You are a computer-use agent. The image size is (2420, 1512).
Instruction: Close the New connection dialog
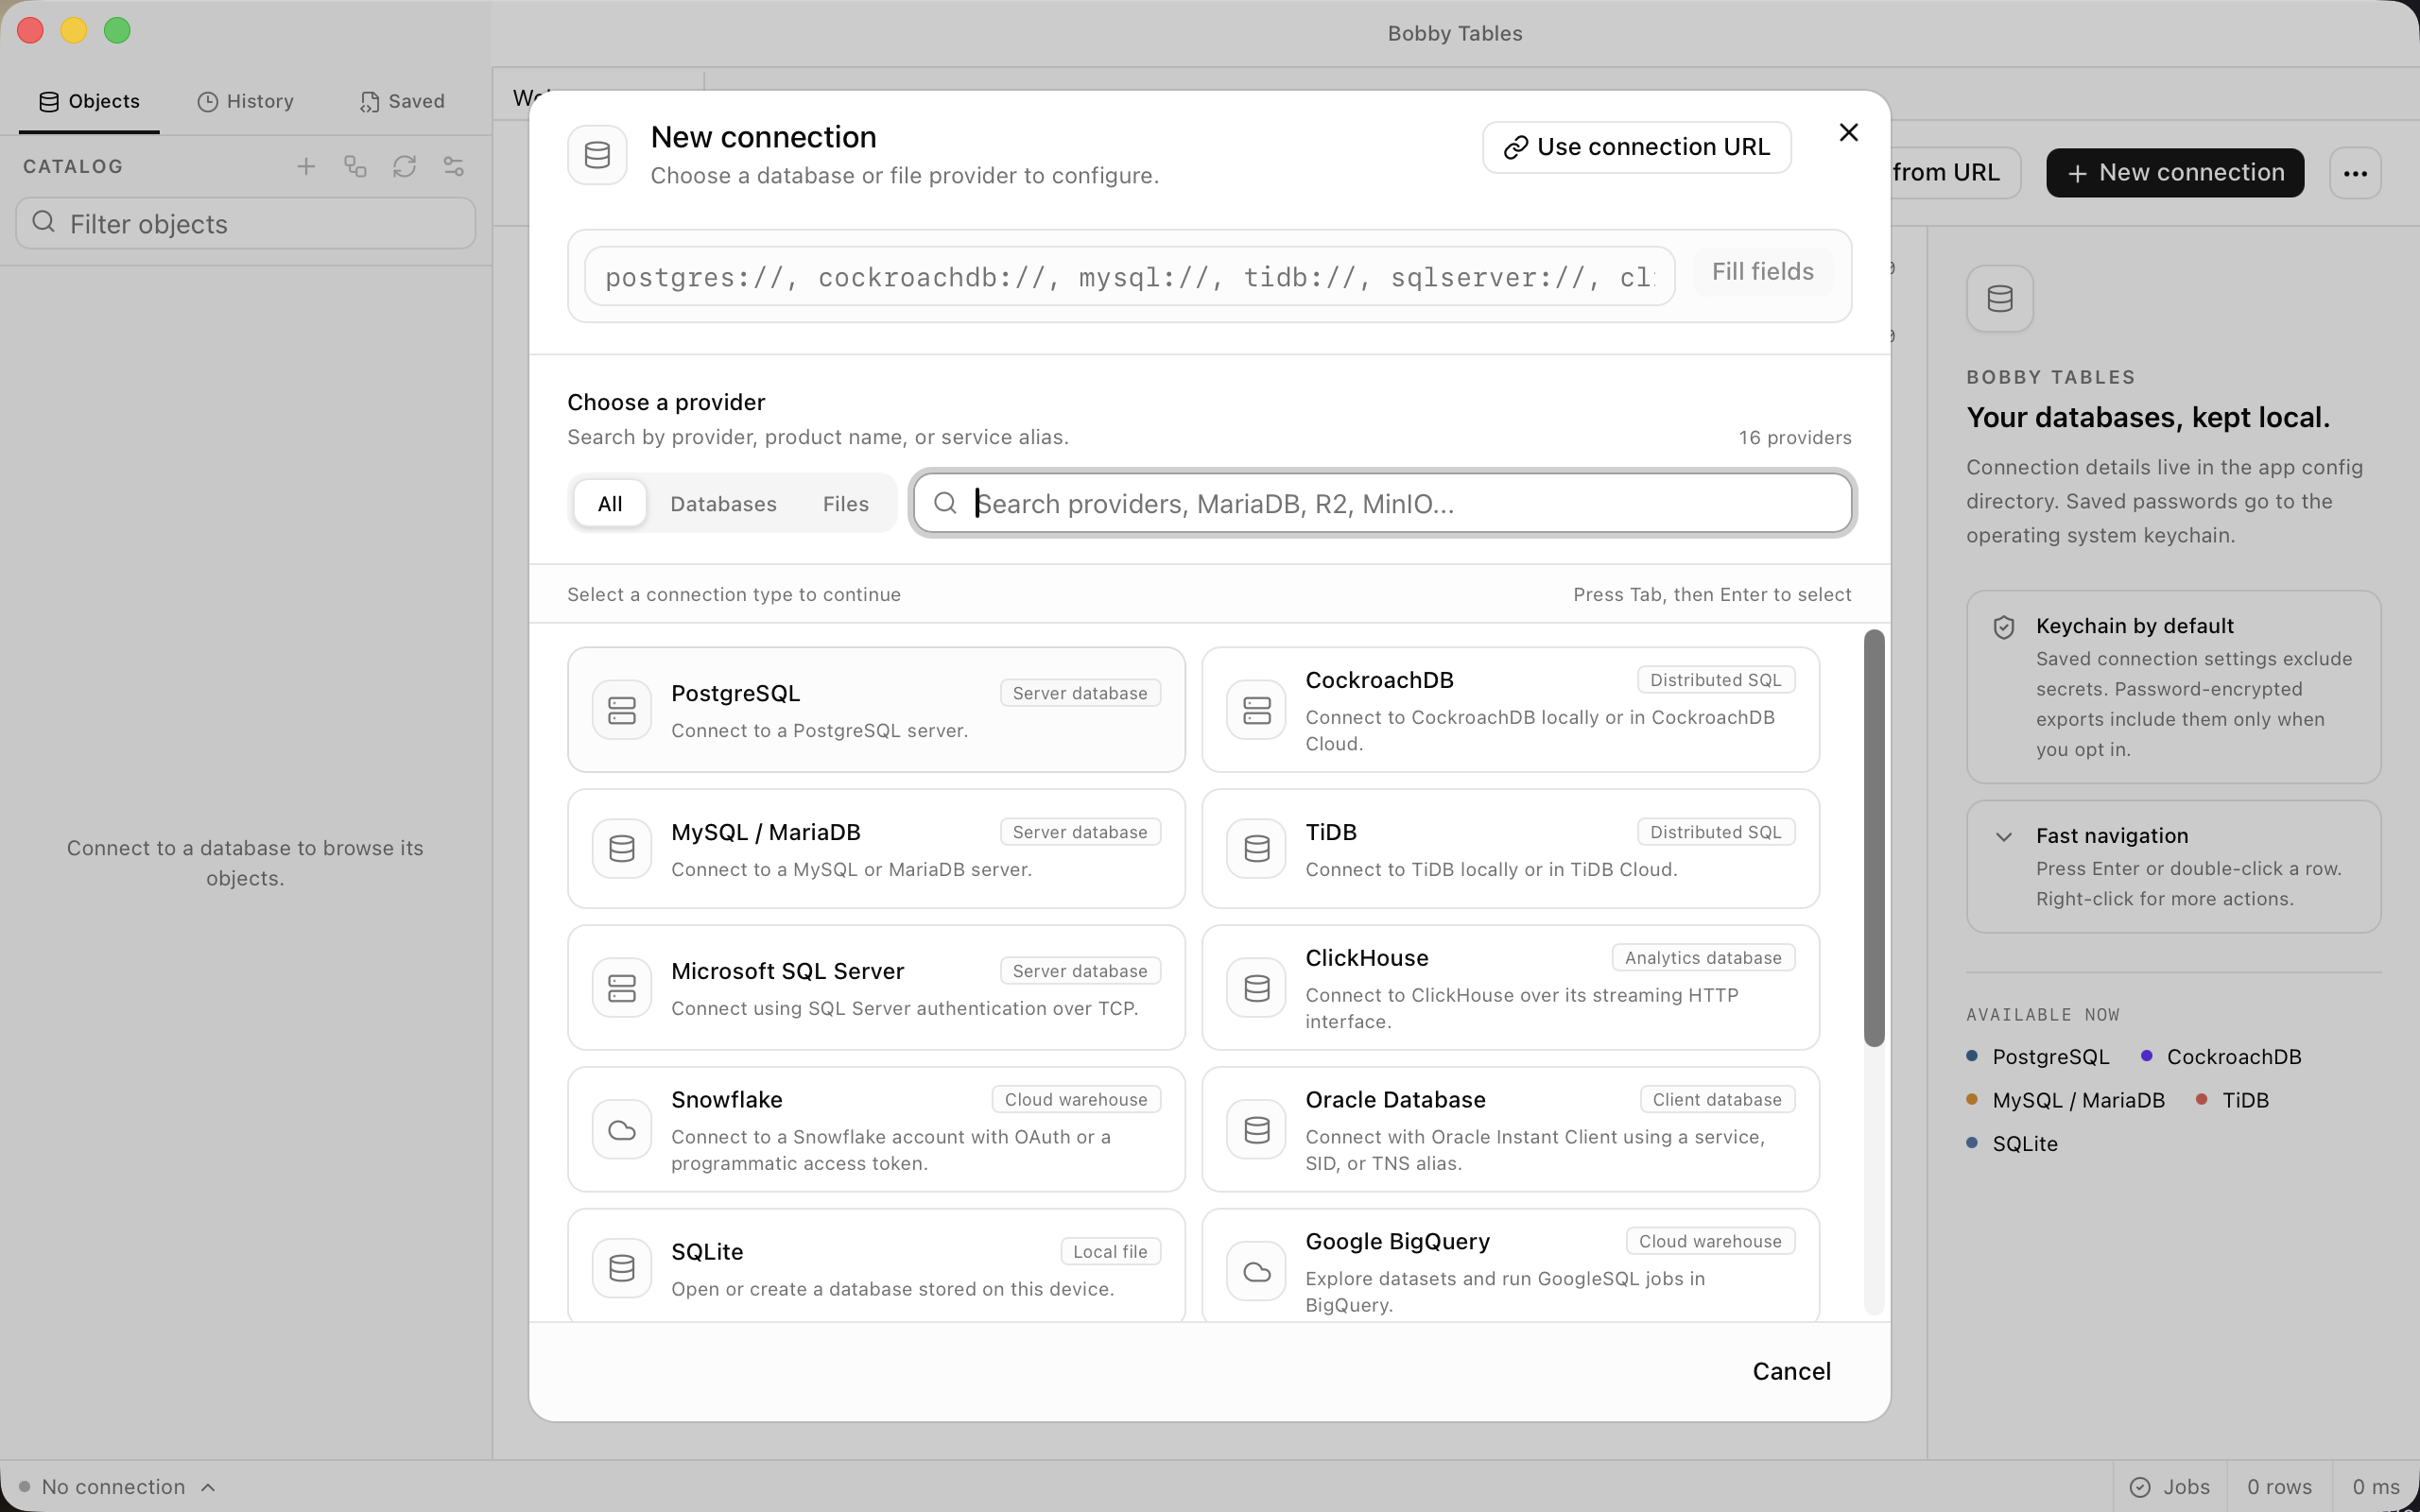[1848, 133]
